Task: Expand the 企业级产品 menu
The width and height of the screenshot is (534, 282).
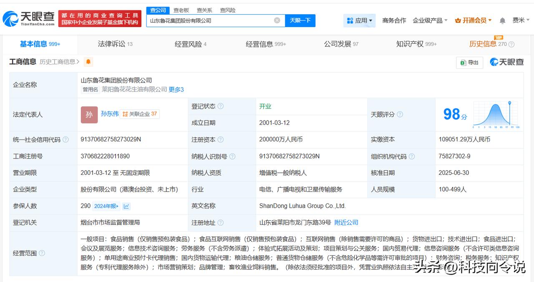Action: tap(430, 20)
